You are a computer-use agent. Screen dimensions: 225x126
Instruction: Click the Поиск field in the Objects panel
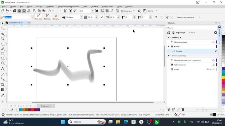click(x=192, y=28)
